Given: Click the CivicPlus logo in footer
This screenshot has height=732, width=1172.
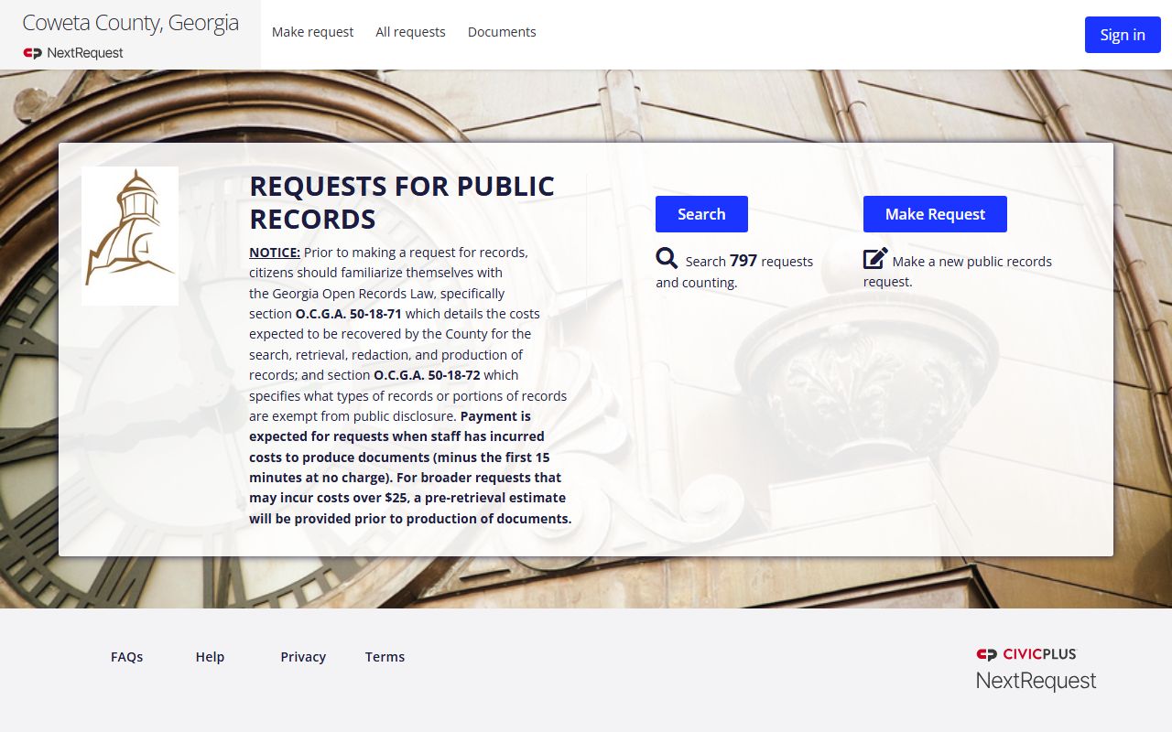Looking at the screenshot, I should coord(1026,654).
